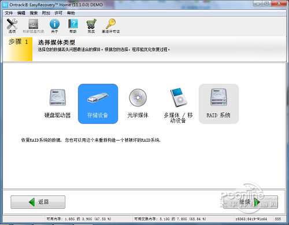Maximize the EasyRecovery window

coord(267,3)
